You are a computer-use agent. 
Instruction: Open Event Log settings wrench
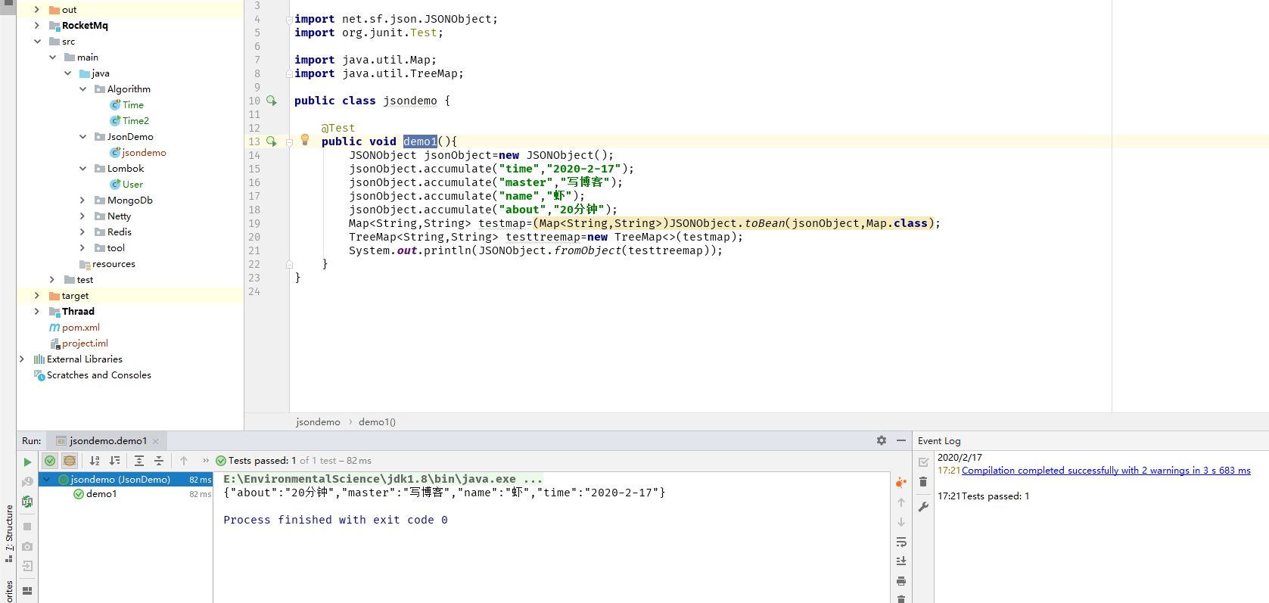pos(923,507)
